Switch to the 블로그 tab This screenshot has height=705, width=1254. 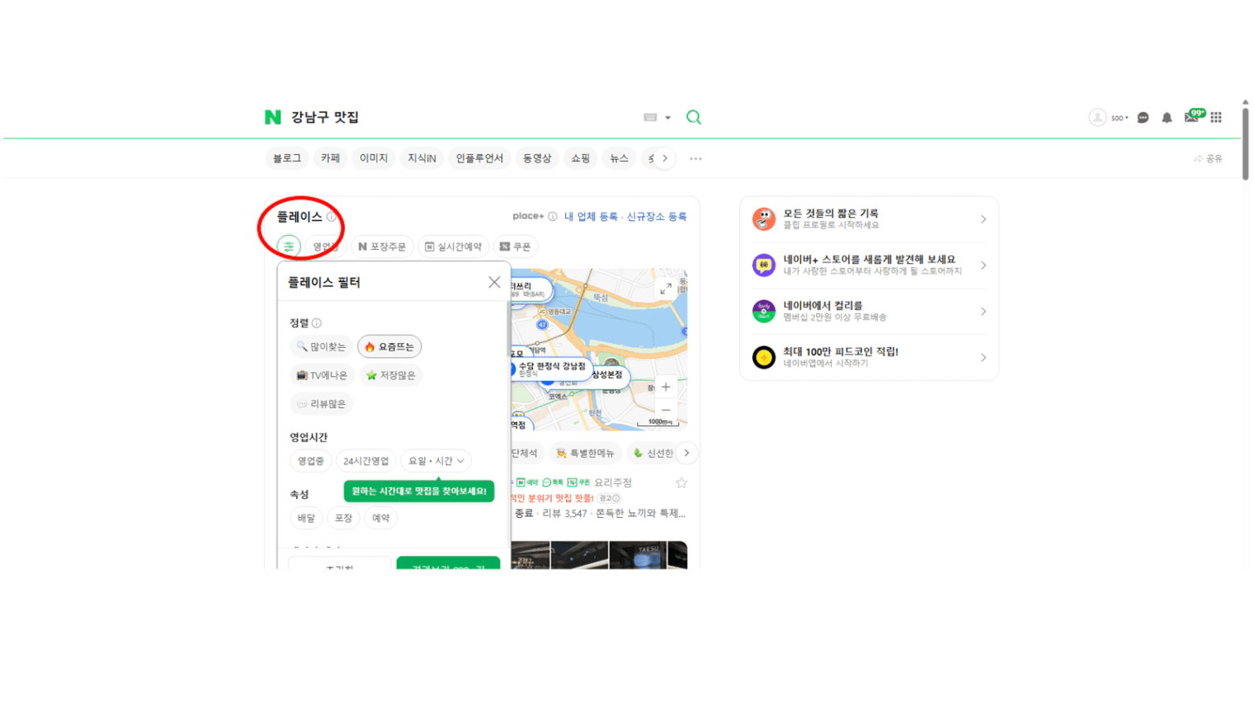click(x=287, y=158)
